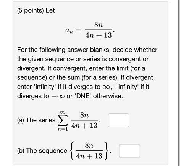The width and height of the screenshot is (181, 166).
Task: Click the 'n=1' lower limit of the summation
Action: click(63, 129)
